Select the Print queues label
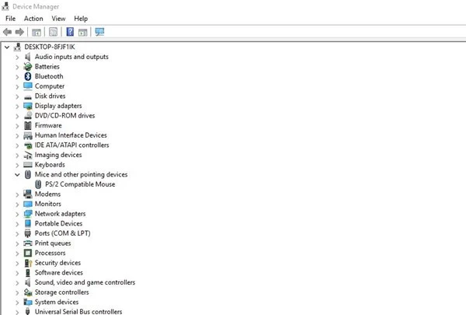The image size is (466, 315). click(53, 243)
